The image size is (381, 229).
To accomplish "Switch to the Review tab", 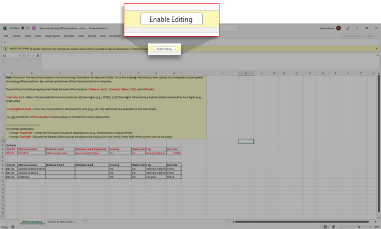I will 92,36.
